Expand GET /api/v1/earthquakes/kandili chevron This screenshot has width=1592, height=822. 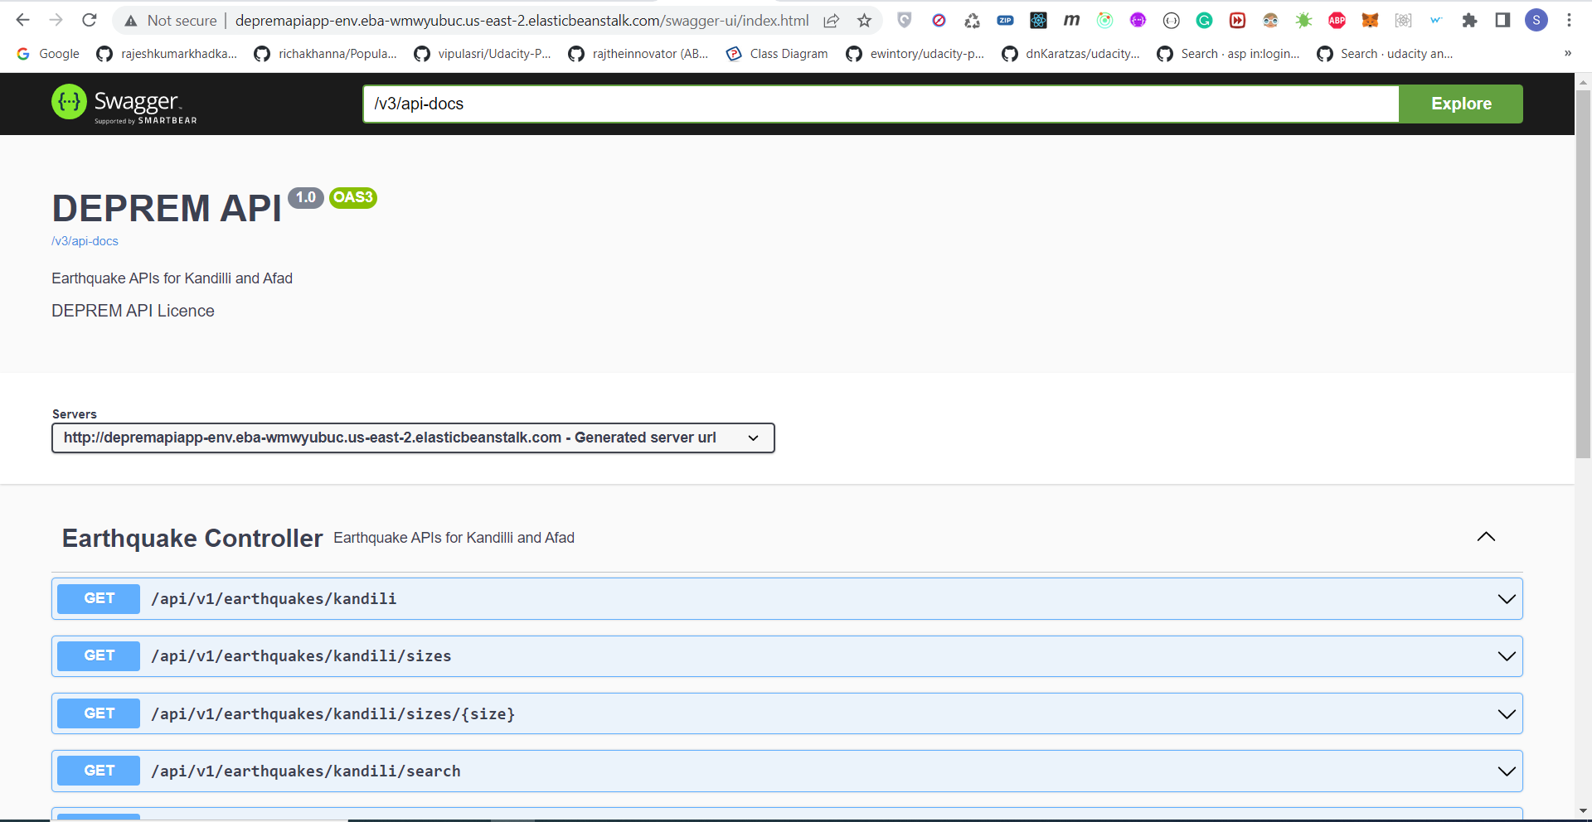click(x=1507, y=599)
